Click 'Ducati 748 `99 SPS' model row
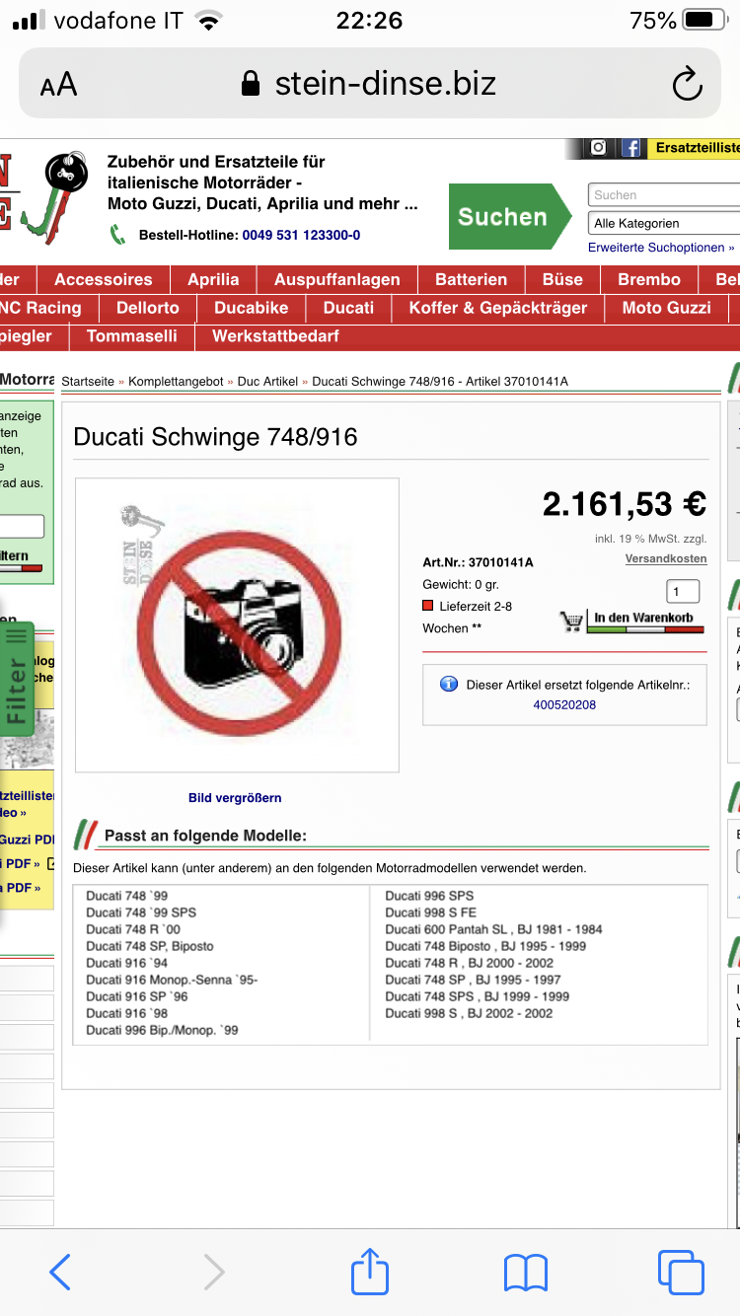 (141, 913)
